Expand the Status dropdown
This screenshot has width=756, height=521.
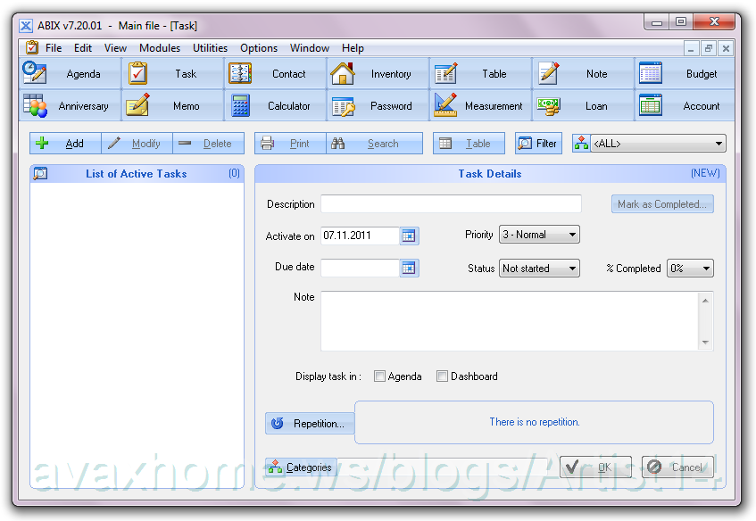572,269
